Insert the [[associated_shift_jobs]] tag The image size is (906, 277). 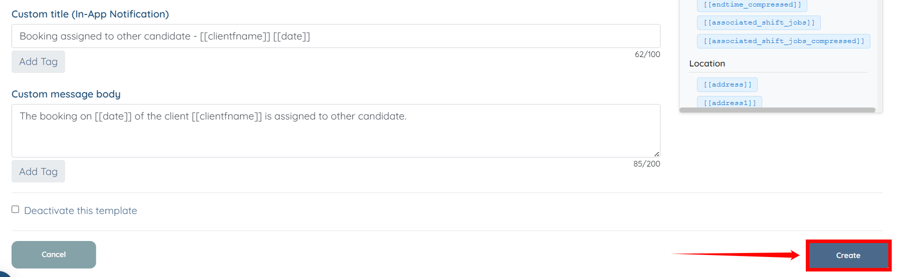click(759, 22)
